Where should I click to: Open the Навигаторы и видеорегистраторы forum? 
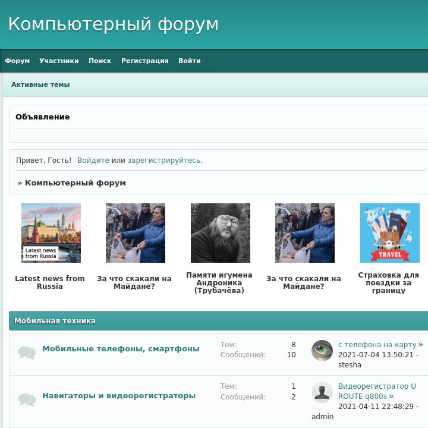click(x=119, y=395)
